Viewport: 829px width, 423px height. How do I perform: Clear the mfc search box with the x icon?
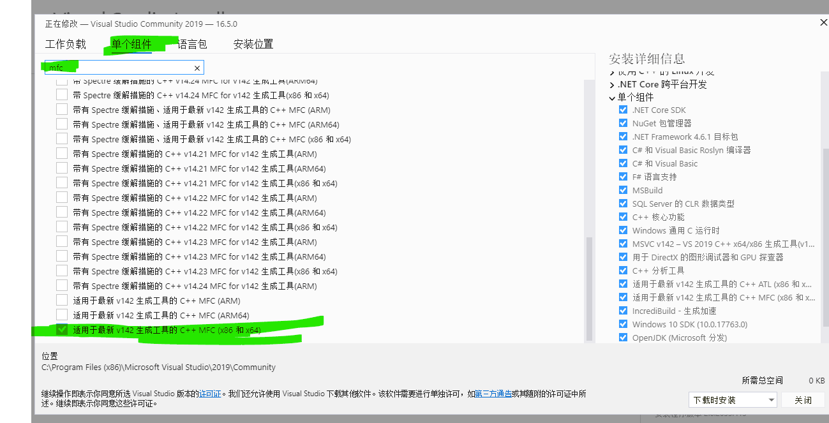tap(197, 68)
